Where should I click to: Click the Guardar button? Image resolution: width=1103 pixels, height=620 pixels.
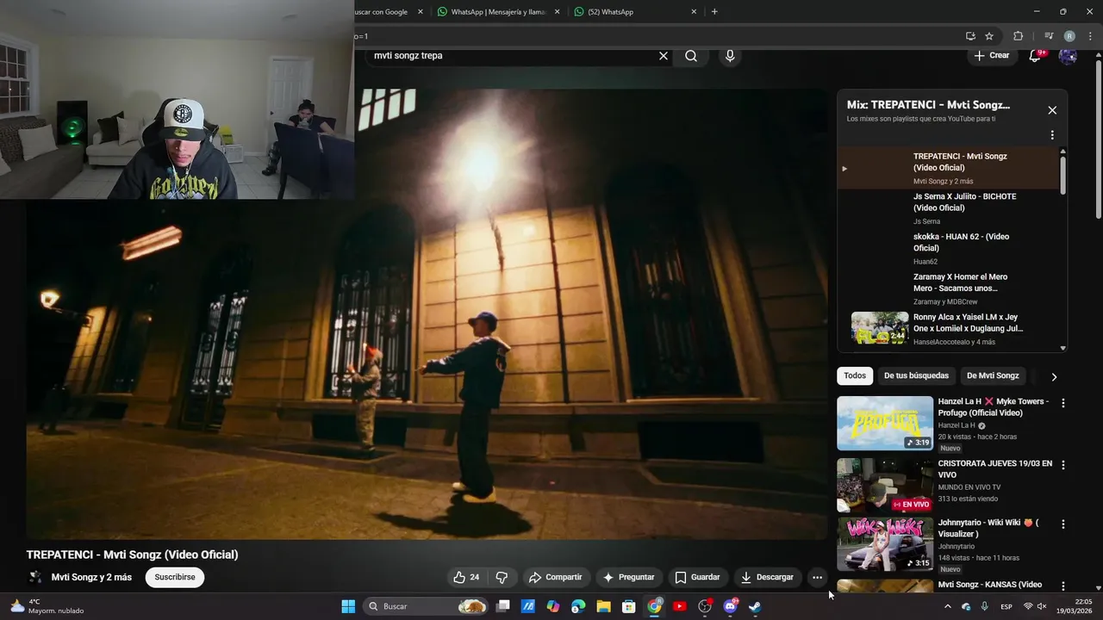coord(697,577)
